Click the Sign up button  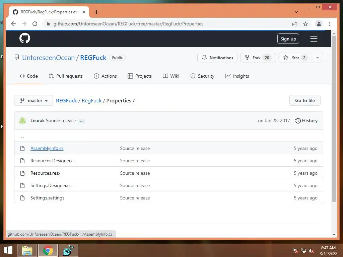pyautogui.click(x=288, y=39)
